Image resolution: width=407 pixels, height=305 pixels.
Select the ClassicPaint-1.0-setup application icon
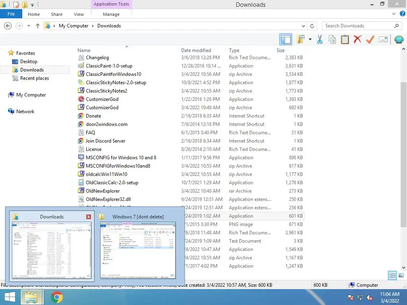point(81,66)
